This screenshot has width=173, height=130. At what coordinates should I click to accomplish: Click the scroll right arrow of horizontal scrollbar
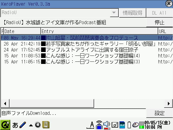pyautogui.click(x=168, y=103)
